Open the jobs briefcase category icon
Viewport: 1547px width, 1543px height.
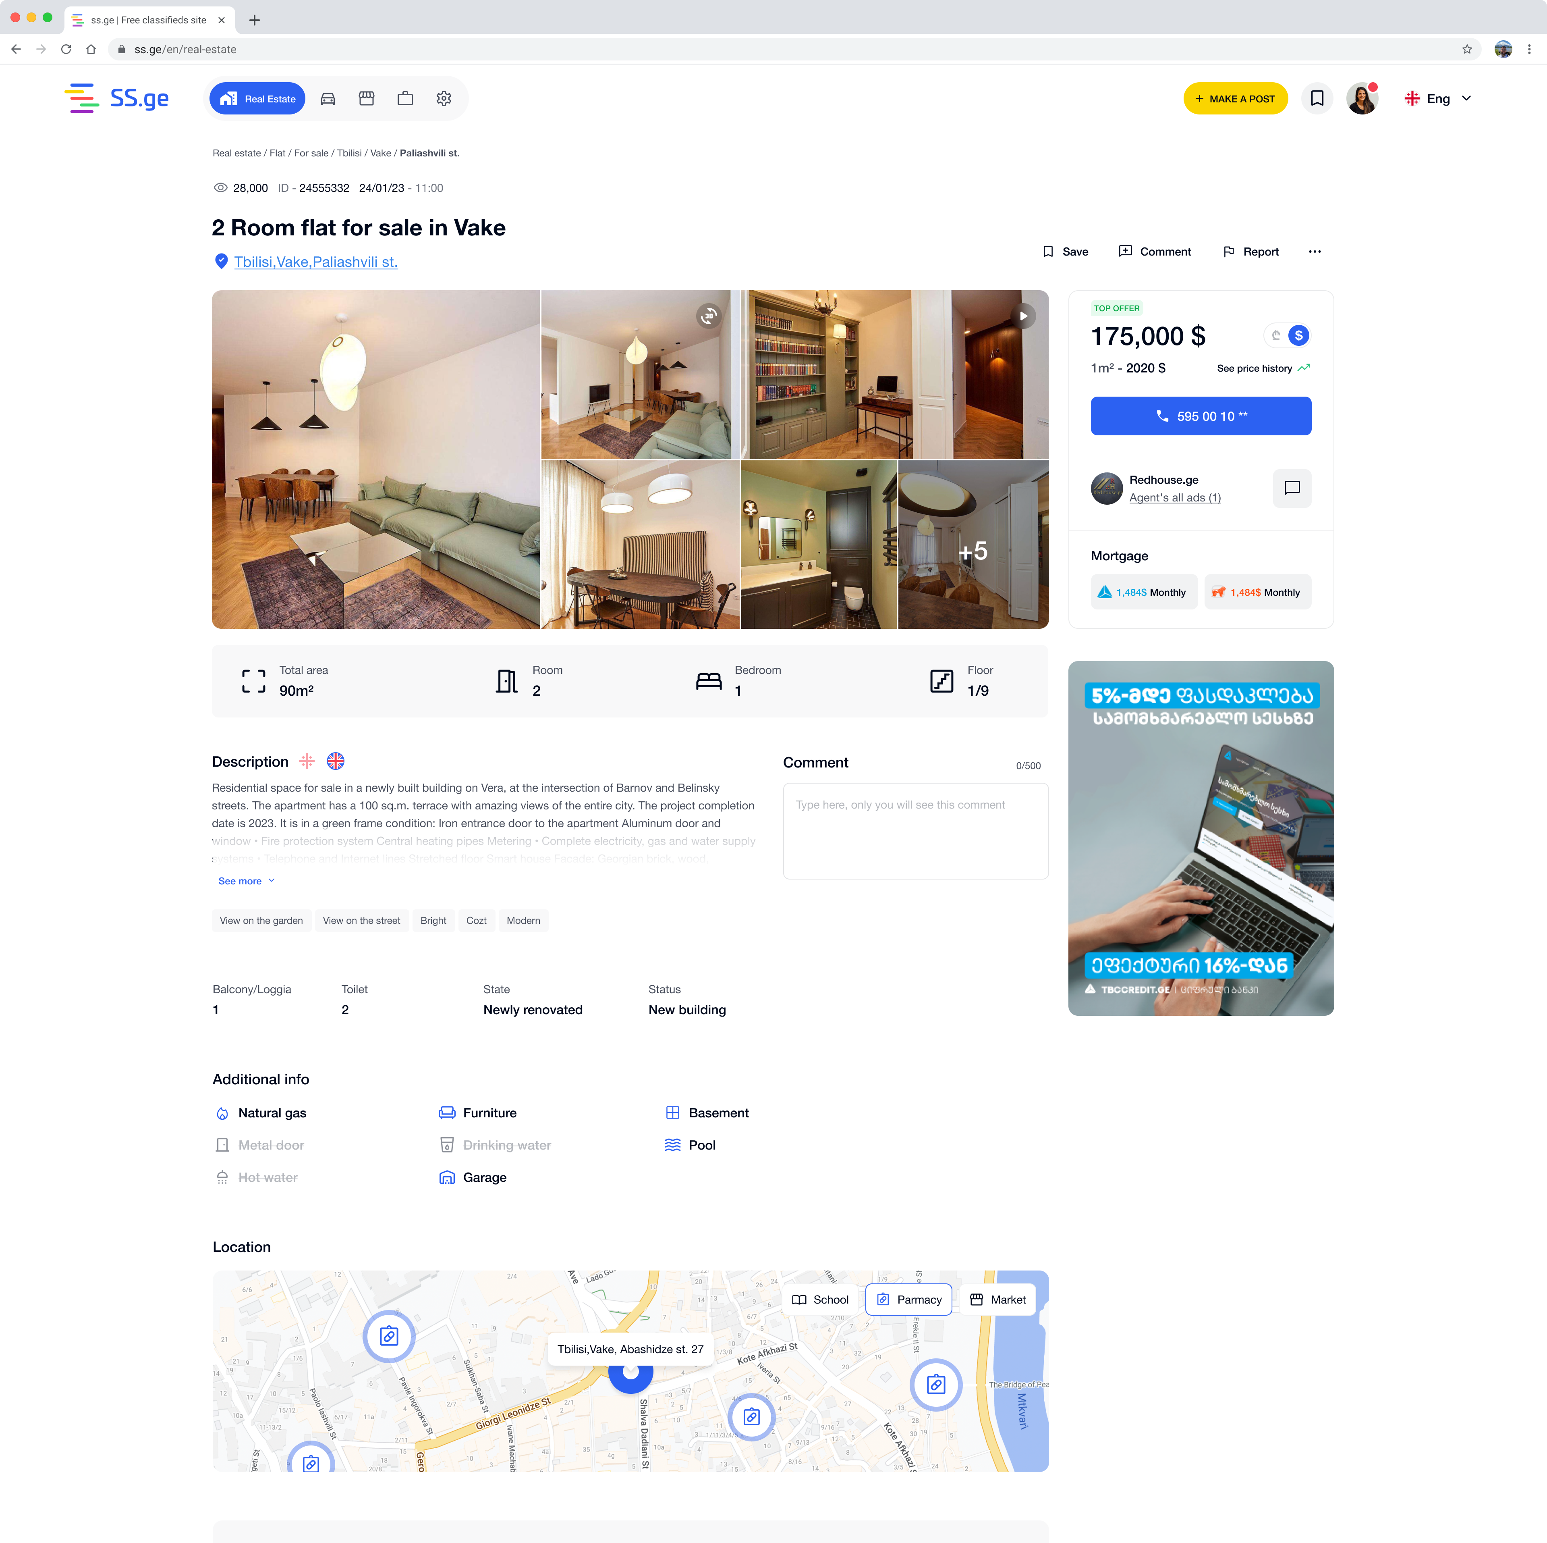click(405, 98)
